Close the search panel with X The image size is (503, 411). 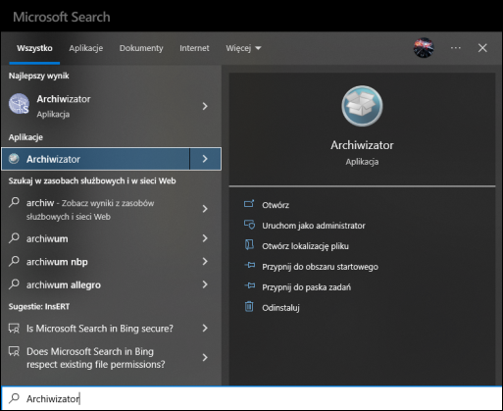tap(482, 48)
